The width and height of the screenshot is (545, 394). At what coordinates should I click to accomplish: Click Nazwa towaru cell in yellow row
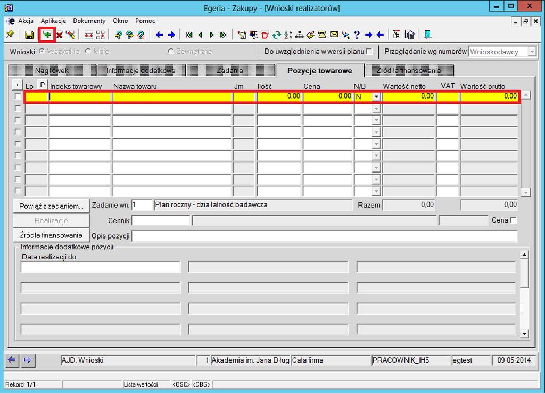(172, 96)
